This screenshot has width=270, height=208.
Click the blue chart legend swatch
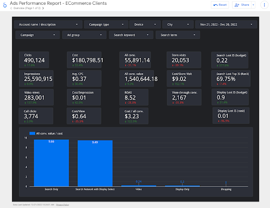pos(32,133)
